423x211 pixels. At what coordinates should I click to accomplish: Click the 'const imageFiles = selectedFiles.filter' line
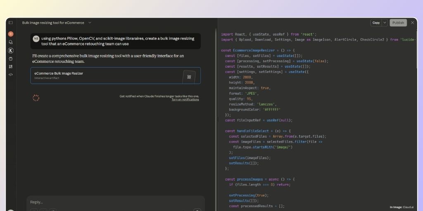point(276,142)
